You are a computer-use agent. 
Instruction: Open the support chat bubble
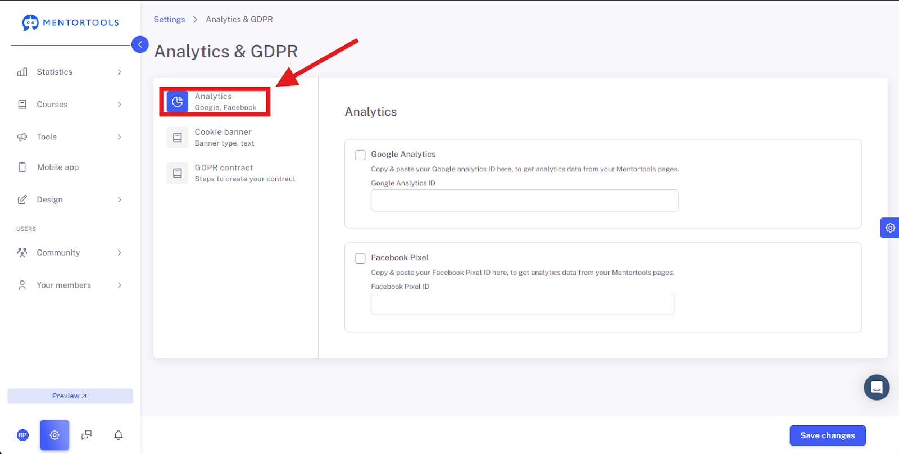click(877, 387)
